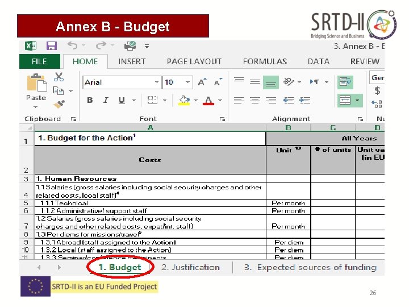Switch to the HOME tab
Image resolution: width=409 pixels, height=307 pixels.
click(85, 61)
